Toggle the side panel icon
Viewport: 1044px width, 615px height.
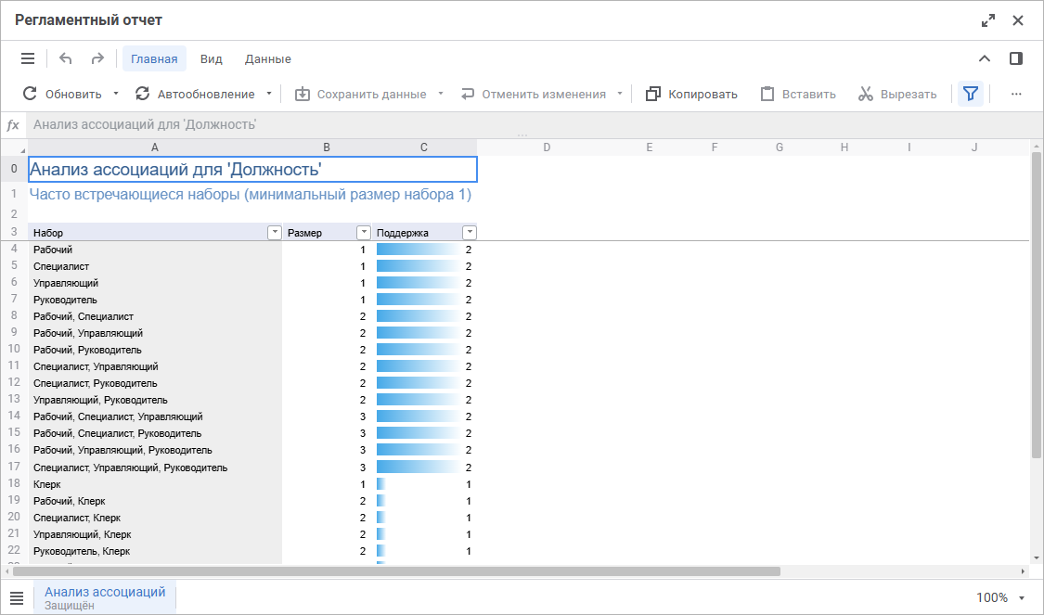[1016, 58]
